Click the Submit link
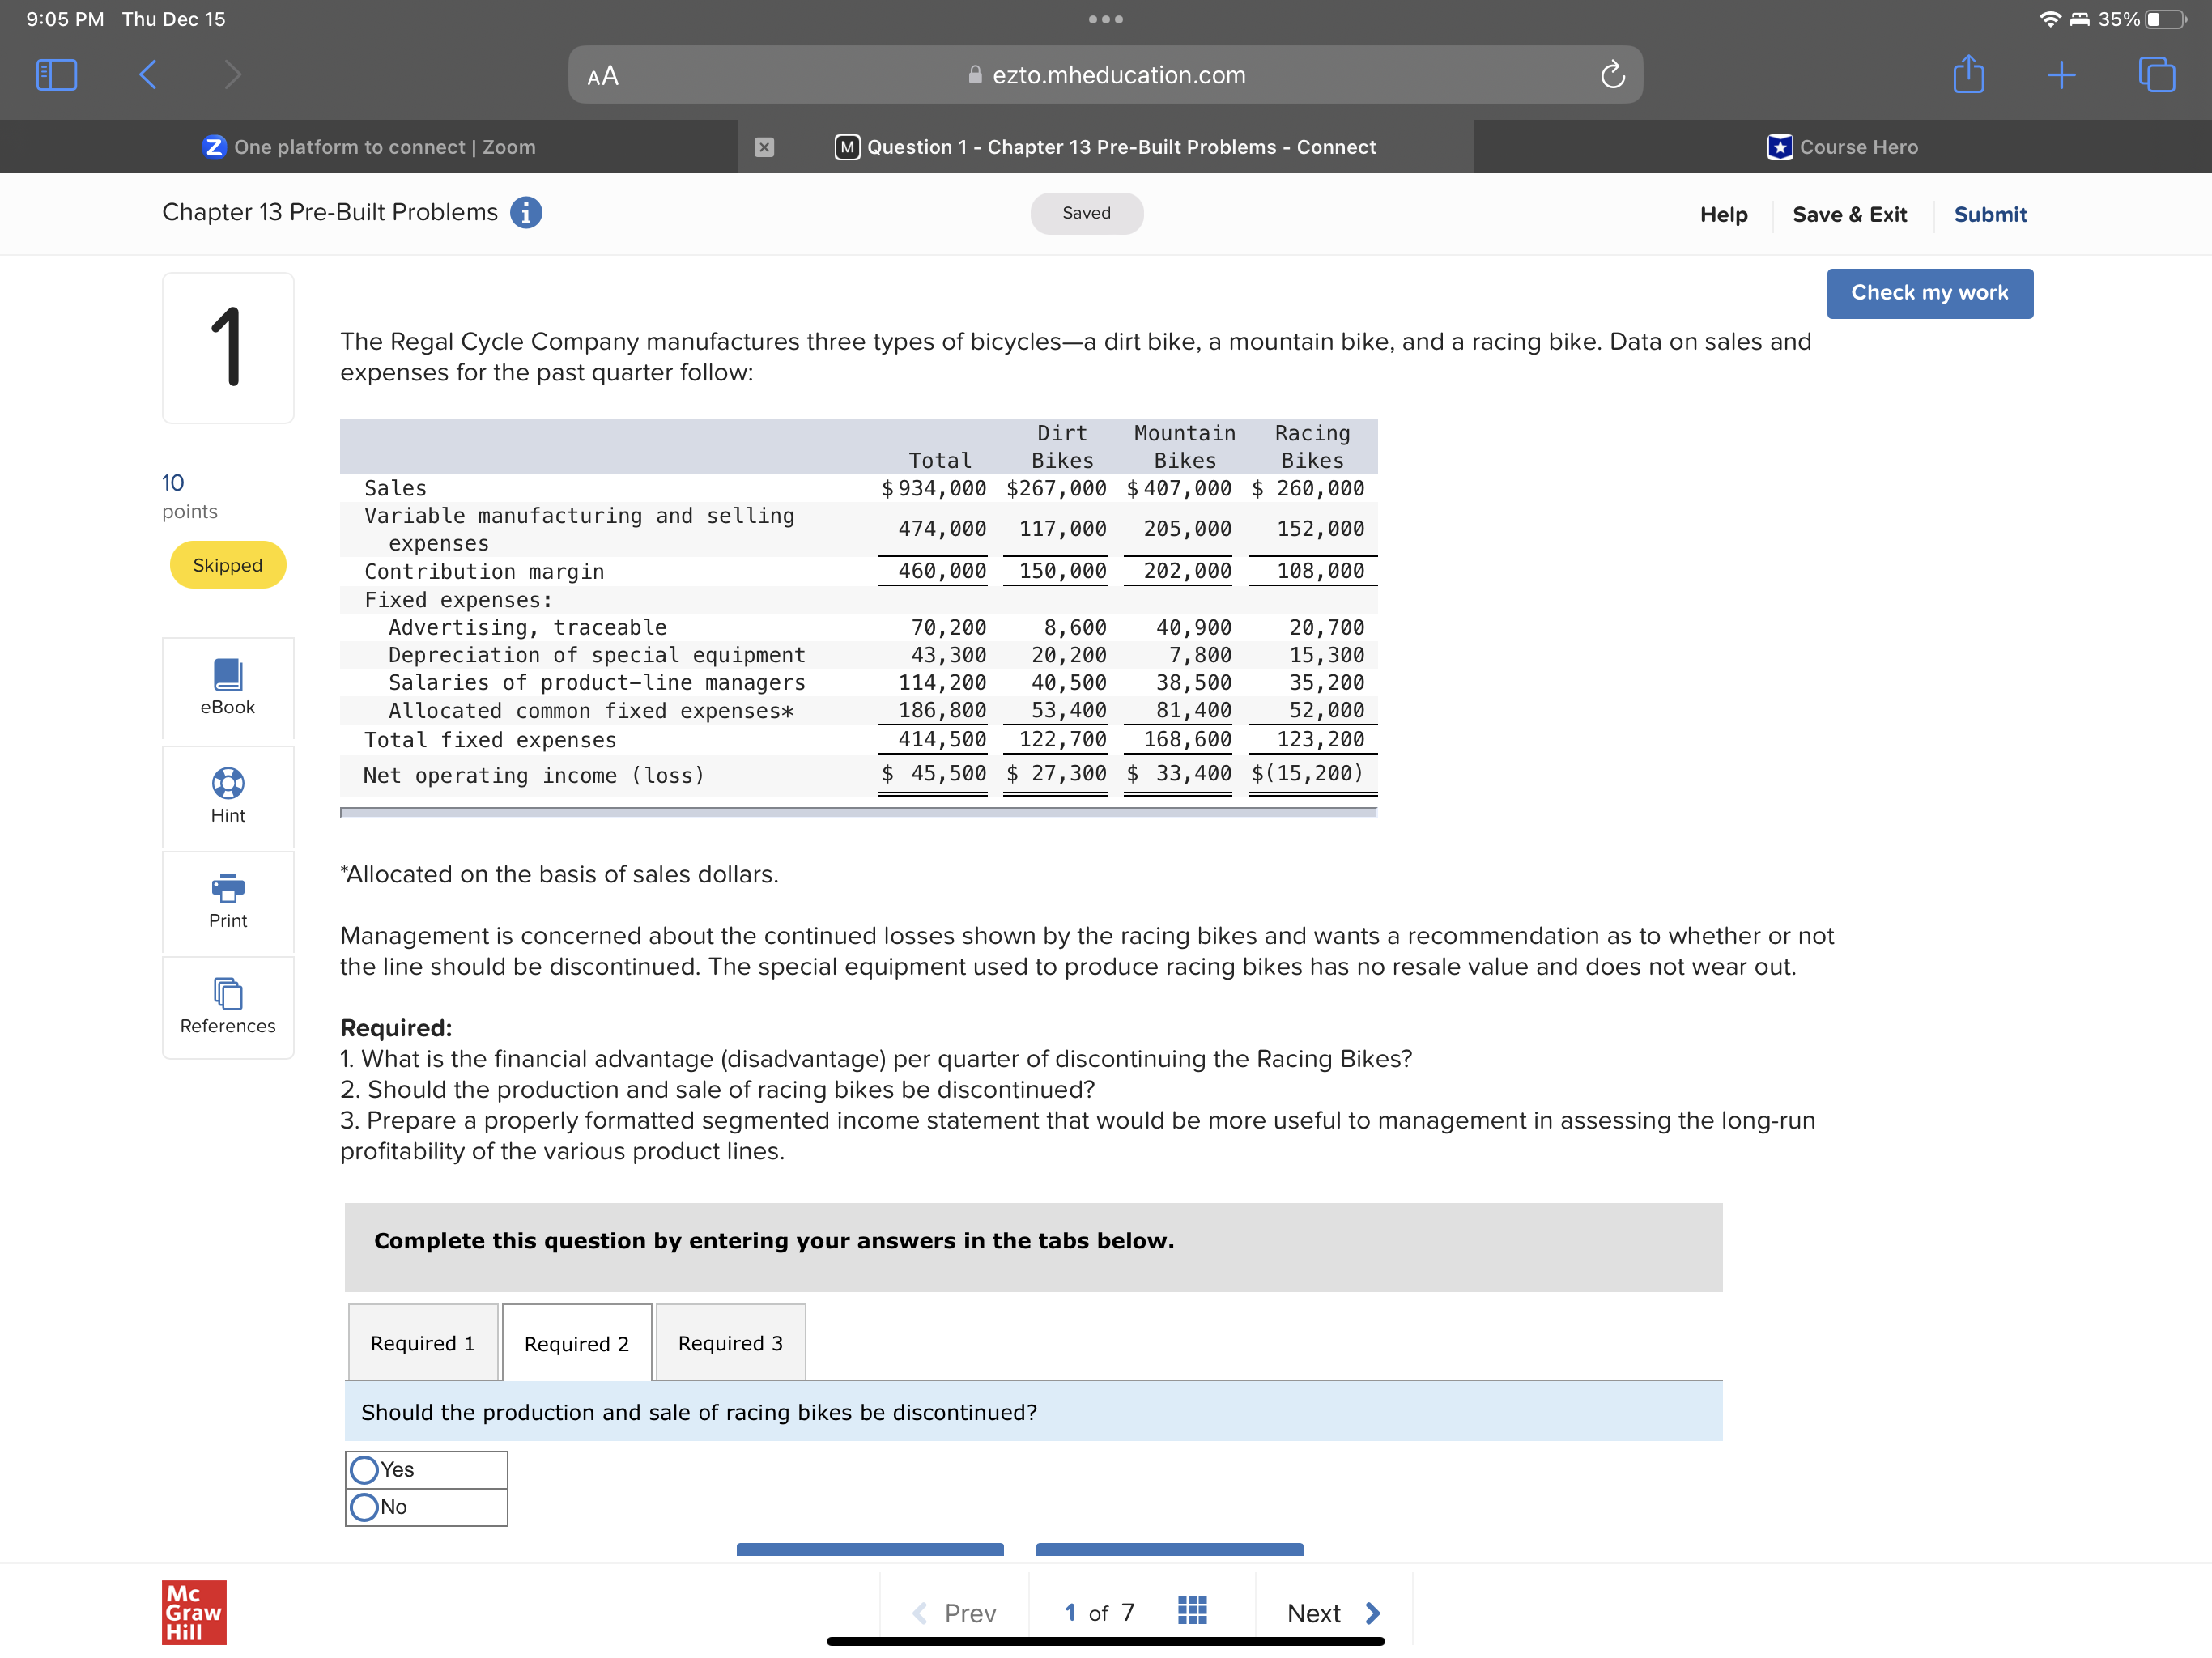This screenshot has height=1658, width=2212. point(1989,214)
